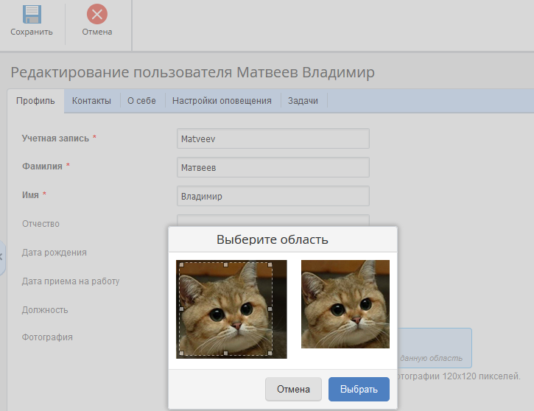Click the right-middle crop selection handle
Screen dimensions: 534x411
coord(271,309)
